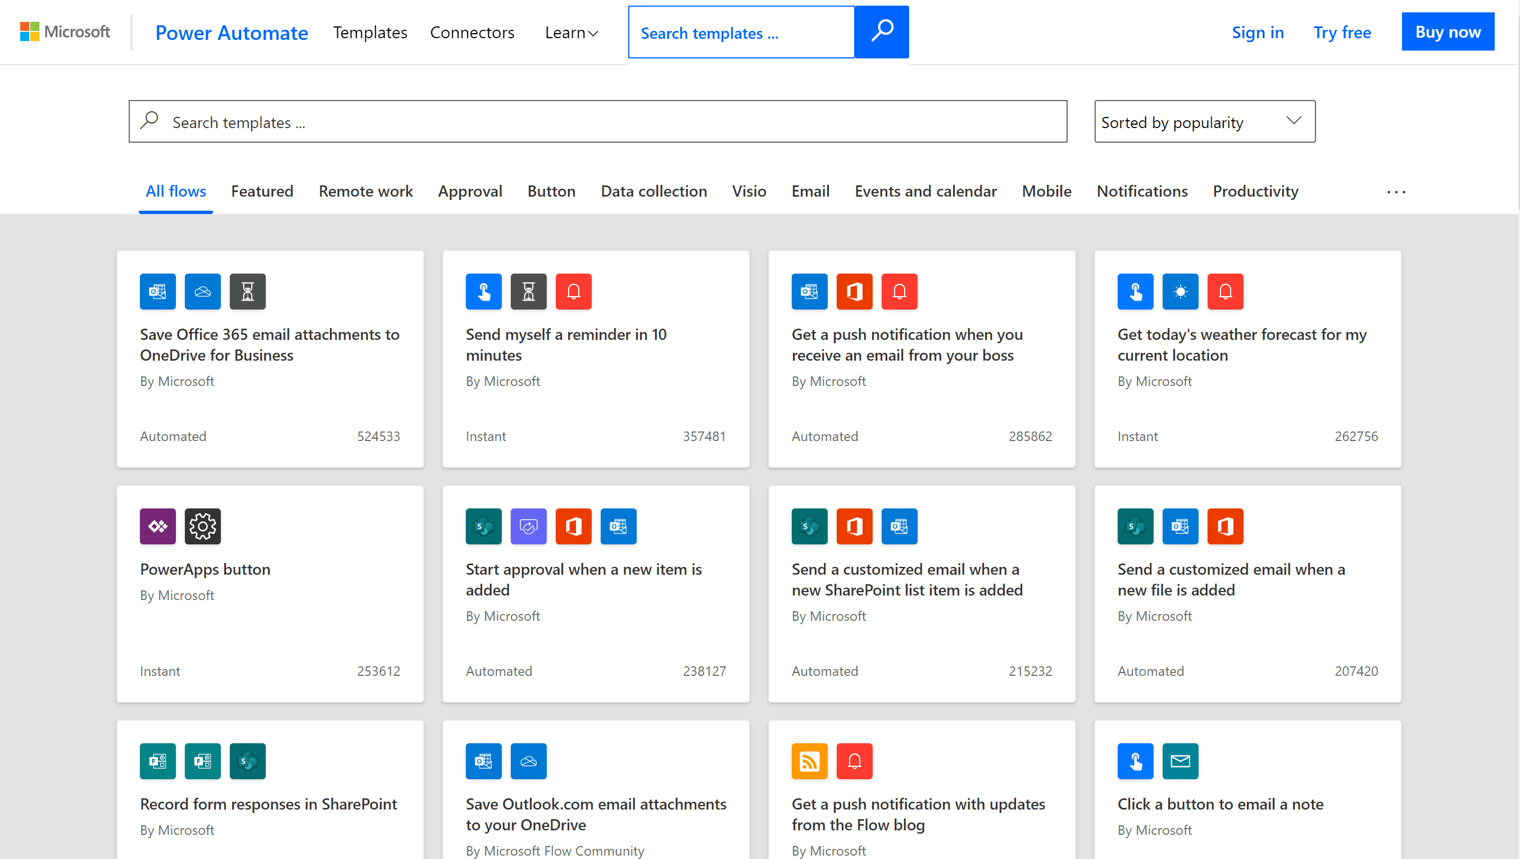Click the 'Try free' button

click(1342, 31)
